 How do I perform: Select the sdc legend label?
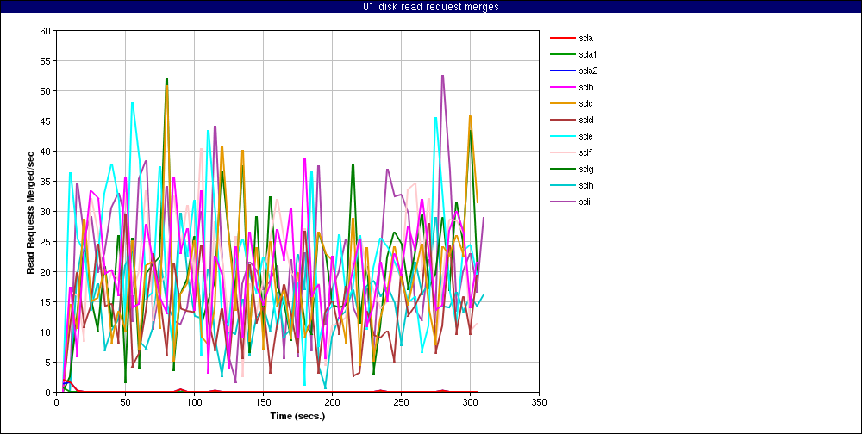tap(586, 104)
